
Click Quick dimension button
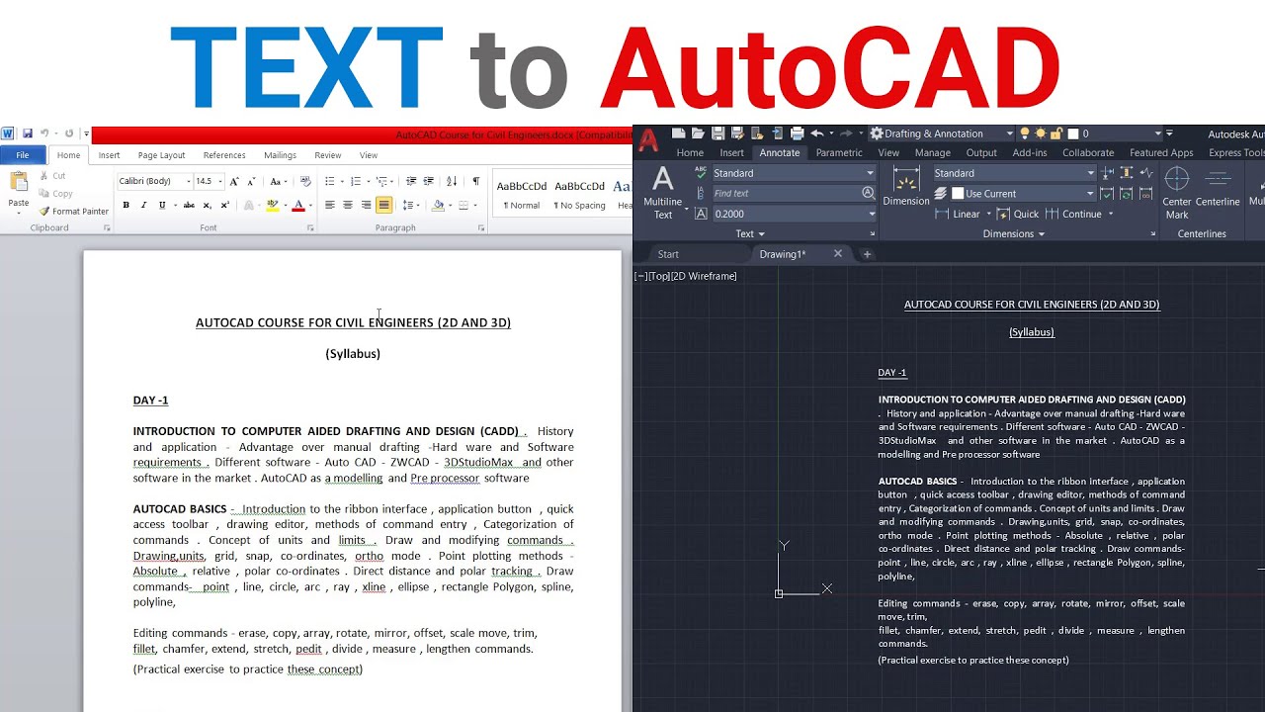[1018, 214]
